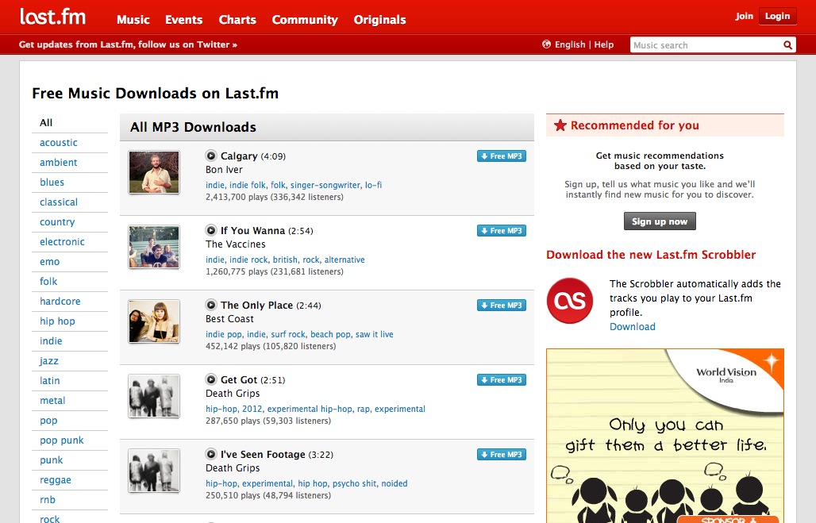Download I've Seen Footage Free MP3
The height and width of the screenshot is (523, 816).
click(501, 454)
